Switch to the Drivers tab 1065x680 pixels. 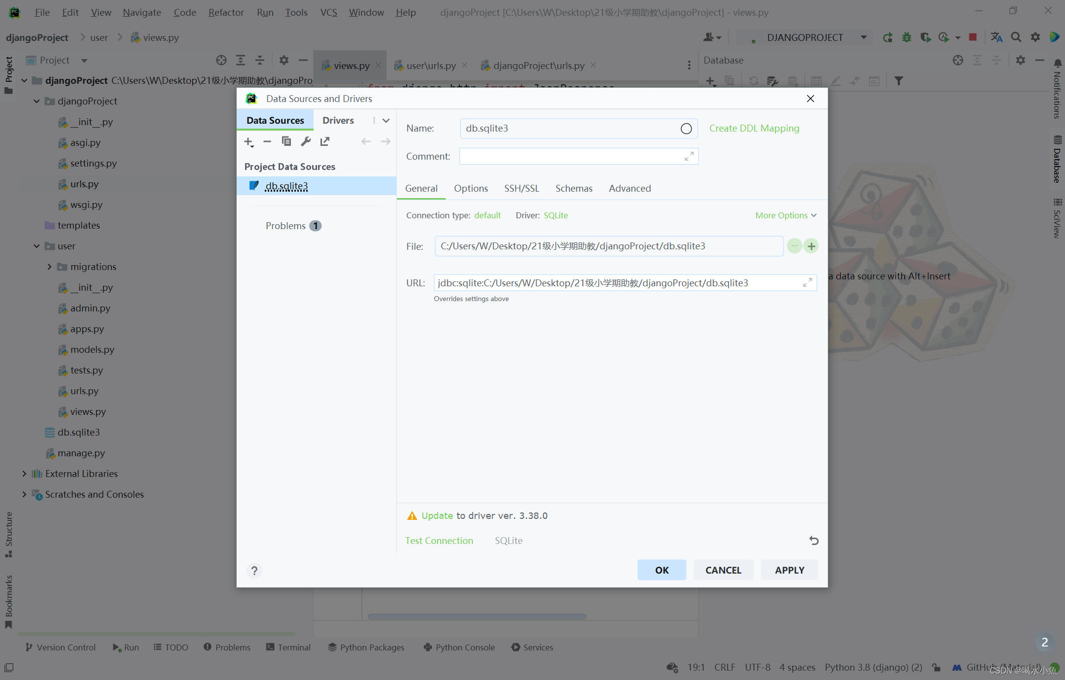pyautogui.click(x=338, y=120)
